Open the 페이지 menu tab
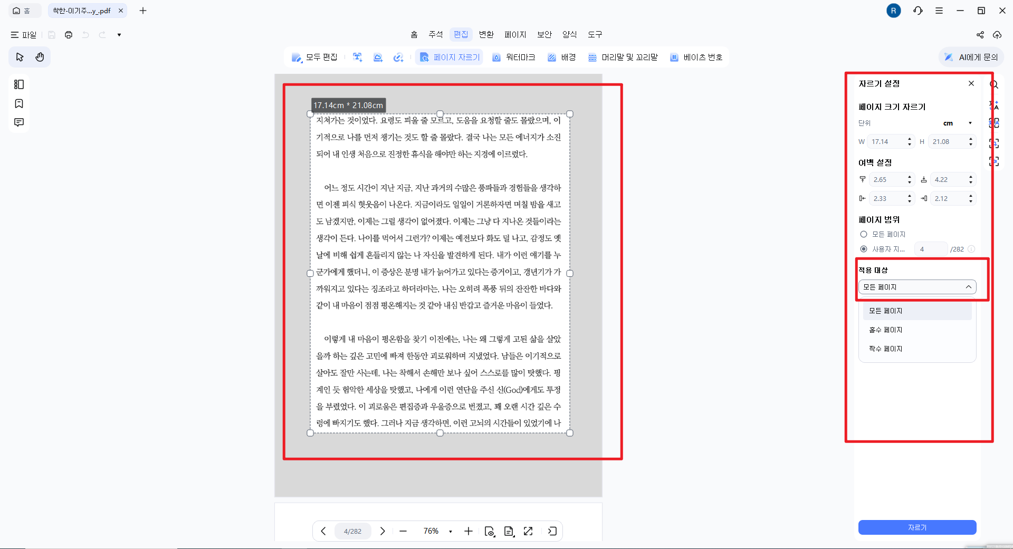Image resolution: width=1013 pixels, height=549 pixels. [515, 34]
